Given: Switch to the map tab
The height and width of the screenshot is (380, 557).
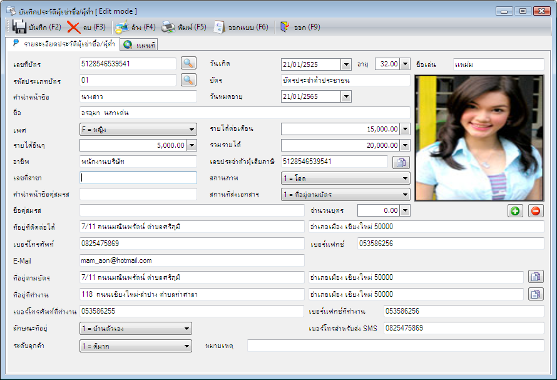Looking at the screenshot, I should click(x=139, y=45).
